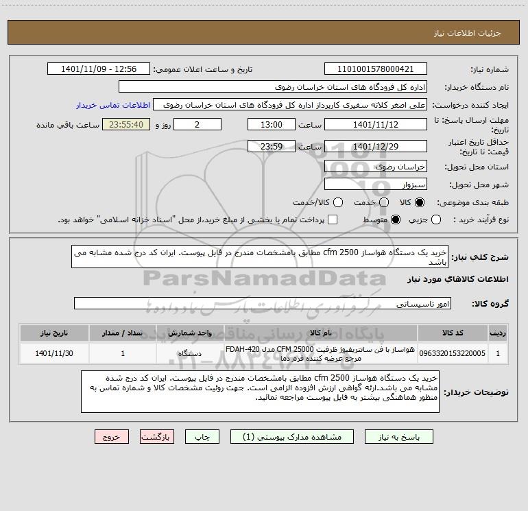Click the نام کالا column header
The height and width of the screenshot is (511, 528).
pyautogui.click(x=321, y=333)
